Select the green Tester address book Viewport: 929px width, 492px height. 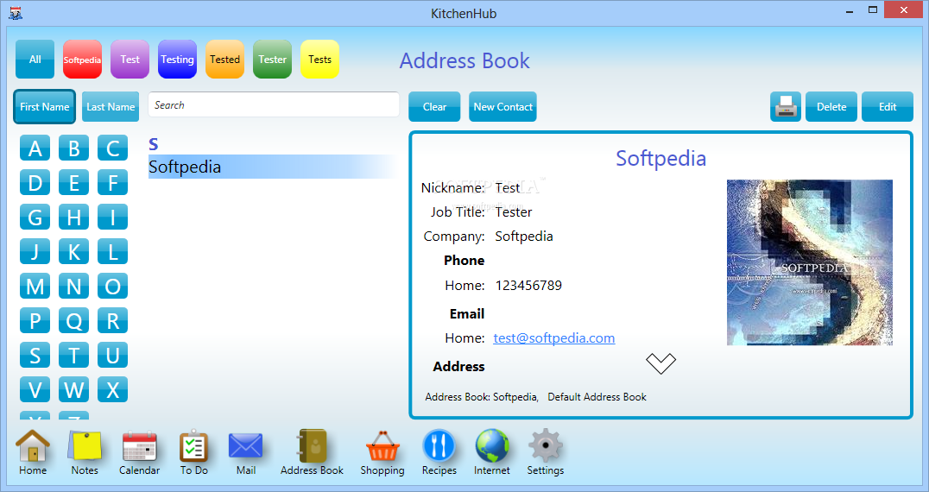click(272, 60)
